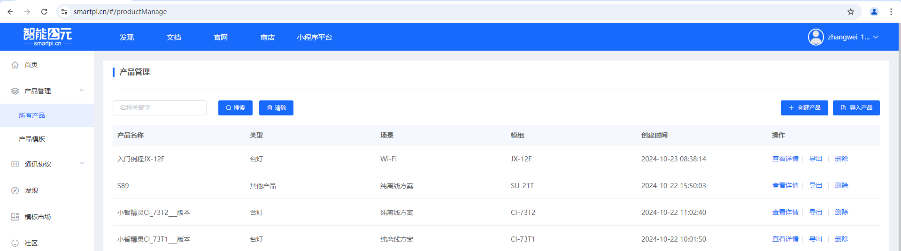Reload the page with refresh icon
This screenshot has width=901, height=251.
(44, 12)
